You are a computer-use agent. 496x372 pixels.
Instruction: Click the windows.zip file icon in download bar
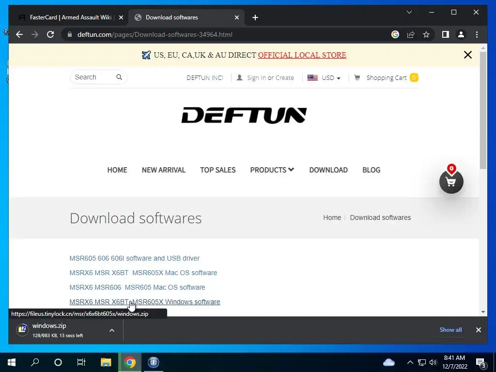tap(22, 329)
